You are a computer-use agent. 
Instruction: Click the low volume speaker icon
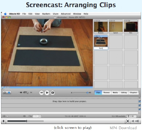tap(72, 93)
